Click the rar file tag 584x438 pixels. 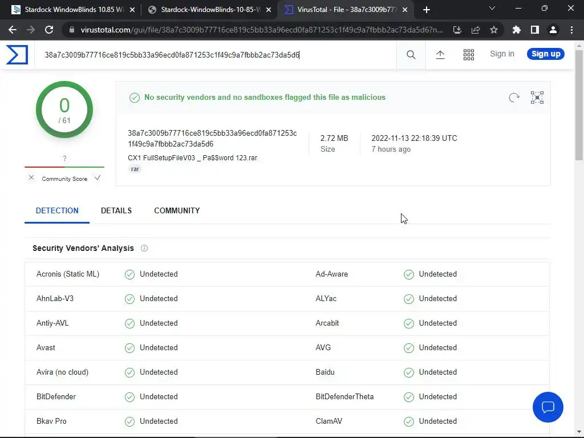click(x=135, y=169)
